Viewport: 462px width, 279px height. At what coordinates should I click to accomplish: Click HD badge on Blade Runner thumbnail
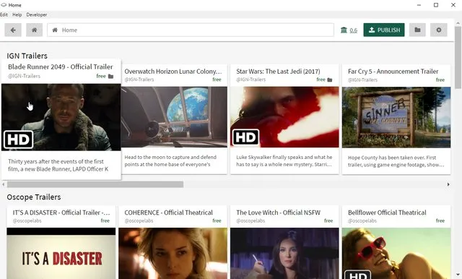coord(18,139)
